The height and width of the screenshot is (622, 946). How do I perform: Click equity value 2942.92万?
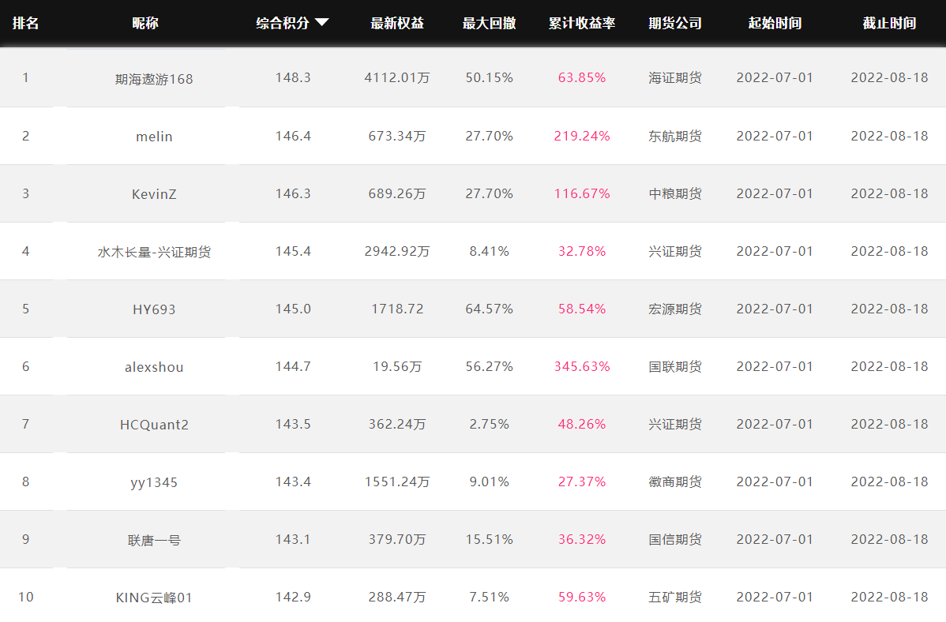(x=397, y=251)
